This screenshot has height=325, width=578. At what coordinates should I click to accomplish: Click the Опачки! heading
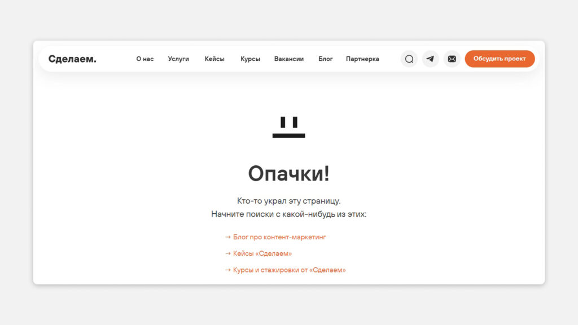288,173
